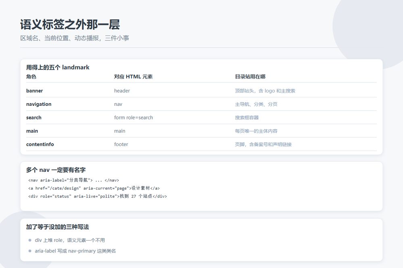Click the text 主导航、分类、分页

tap(256, 104)
